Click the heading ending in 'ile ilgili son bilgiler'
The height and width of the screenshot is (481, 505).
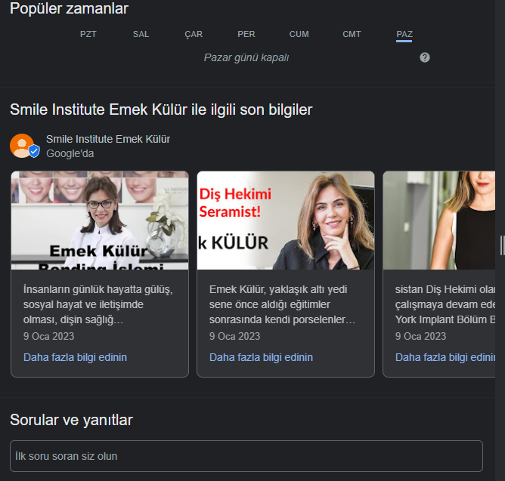pos(161,109)
